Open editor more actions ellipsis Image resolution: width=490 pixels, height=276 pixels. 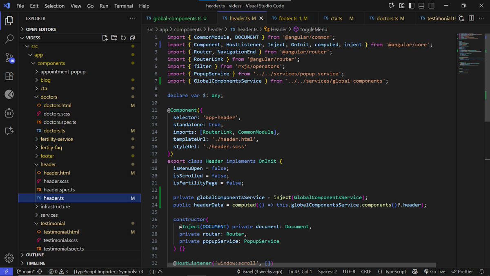[x=481, y=18]
